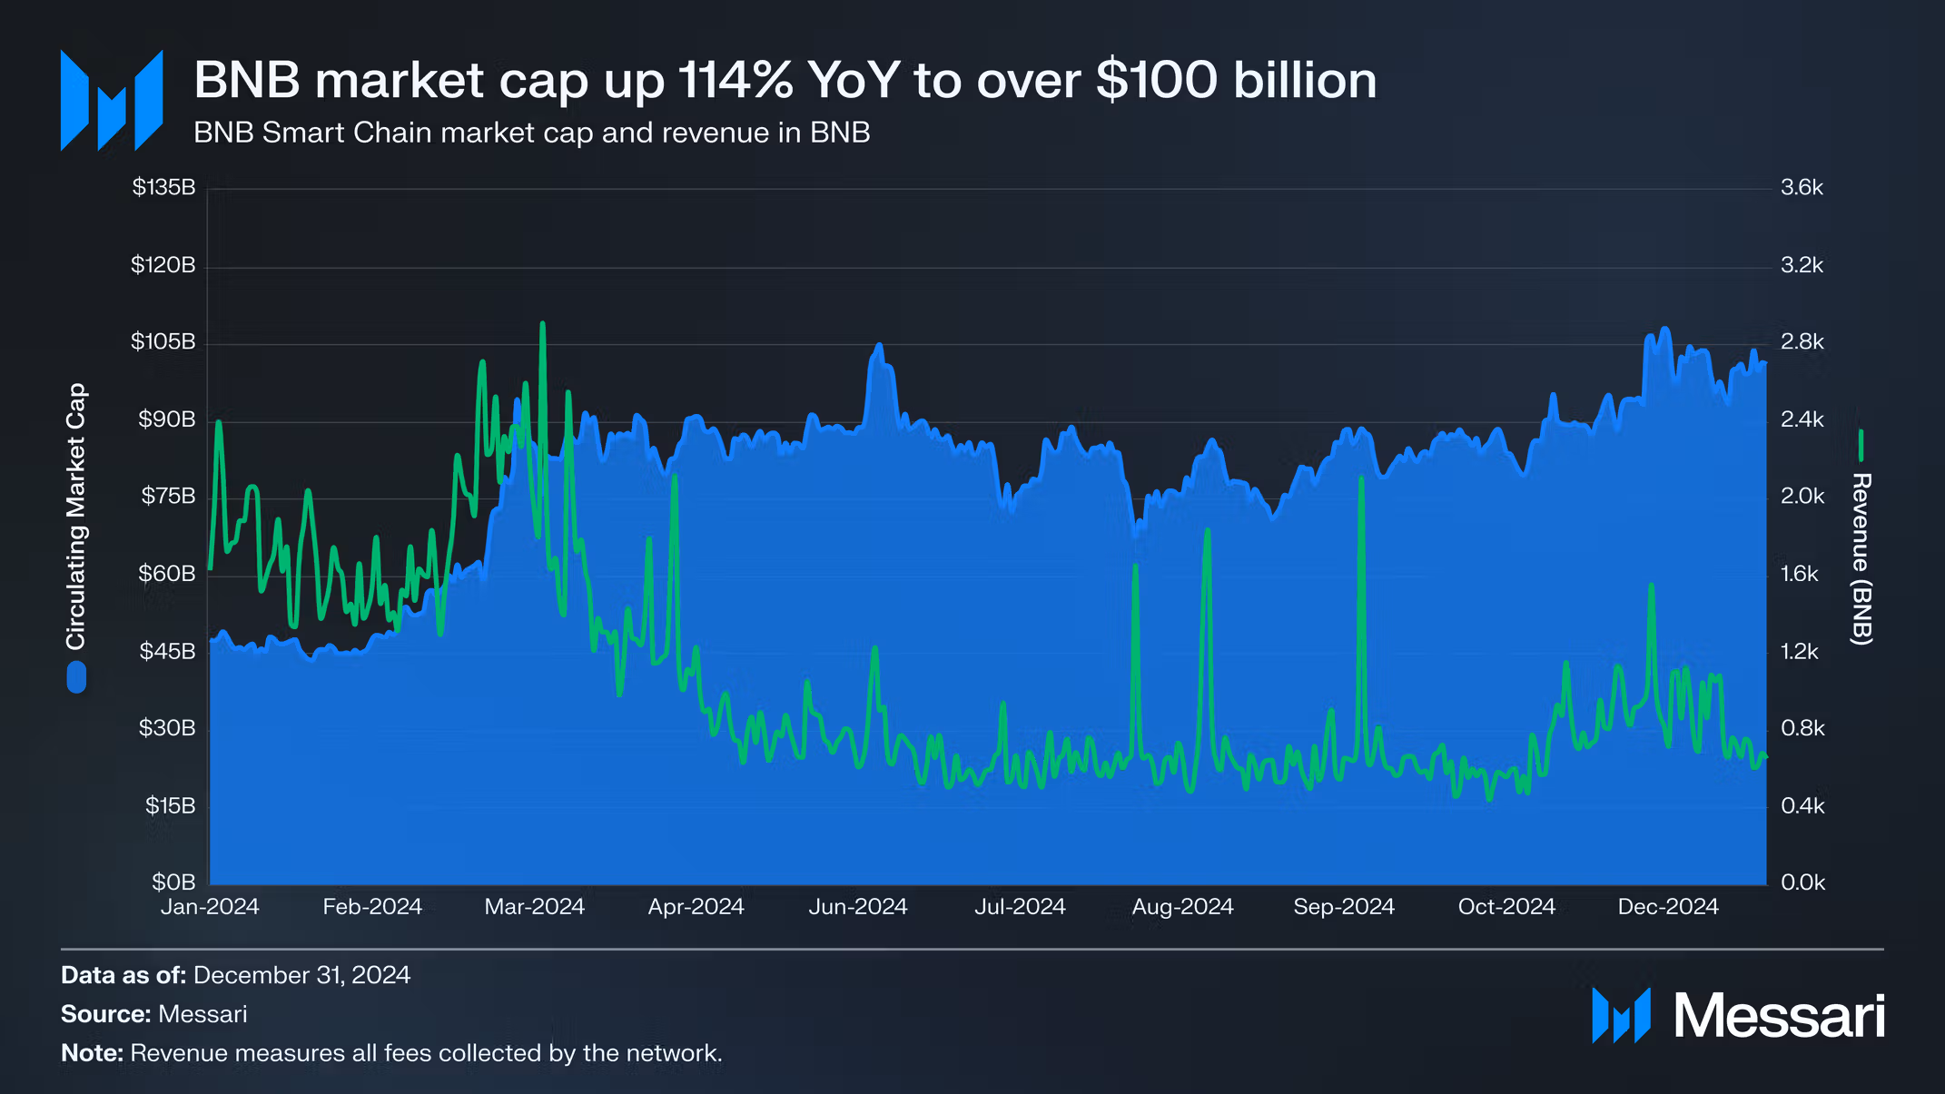Screen dimensions: 1945x1094
Task: Click the subtitle 'BNB Smart Chain market cap and revenue in BNB'
Action: (x=532, y=133)
